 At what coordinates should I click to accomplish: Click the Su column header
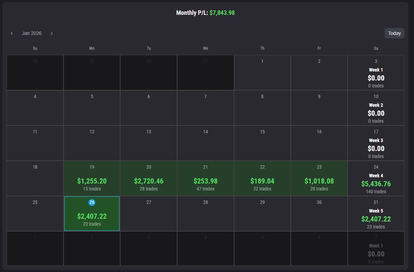[35, 48]
